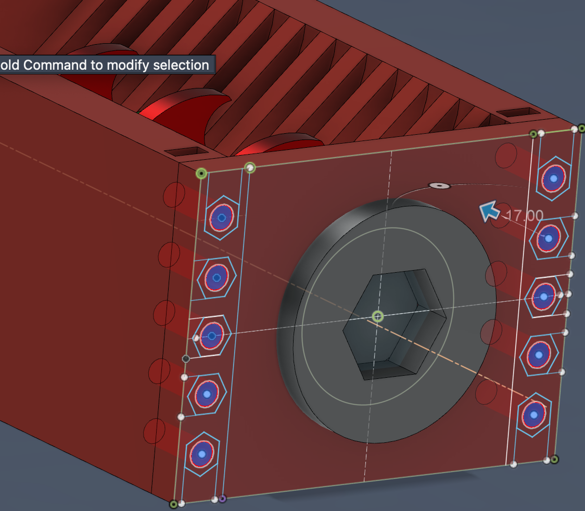Pick the green point at face's bottom-right corner

tap(555, 459)
